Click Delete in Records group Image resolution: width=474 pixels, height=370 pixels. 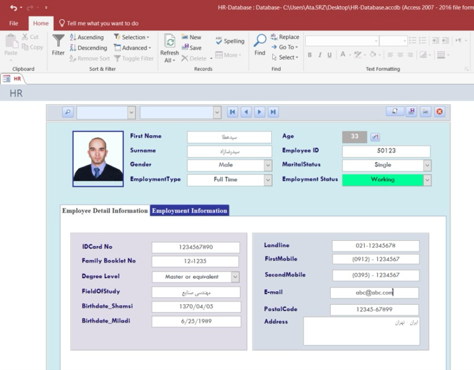pos(194,58)
